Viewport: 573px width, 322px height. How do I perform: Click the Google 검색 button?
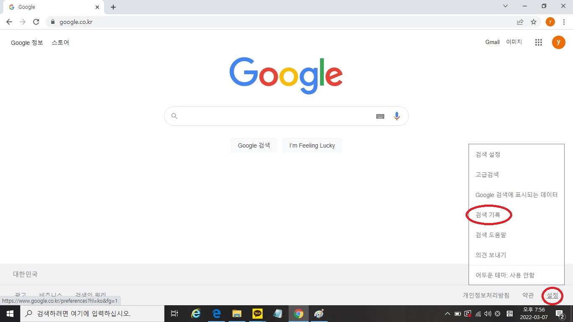pyautogui.click(x=254, y=145)
